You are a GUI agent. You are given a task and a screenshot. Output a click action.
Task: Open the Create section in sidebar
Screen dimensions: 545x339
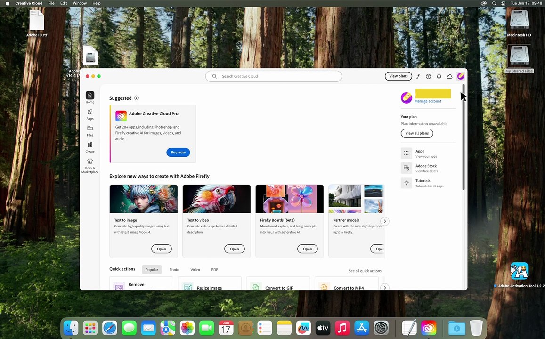(x=89, y=147)
